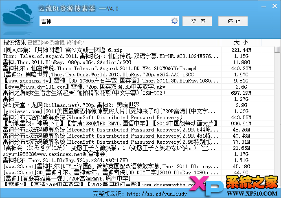
Task: Click the loading spinner icon in search box
Action: [x=175, y=21]
